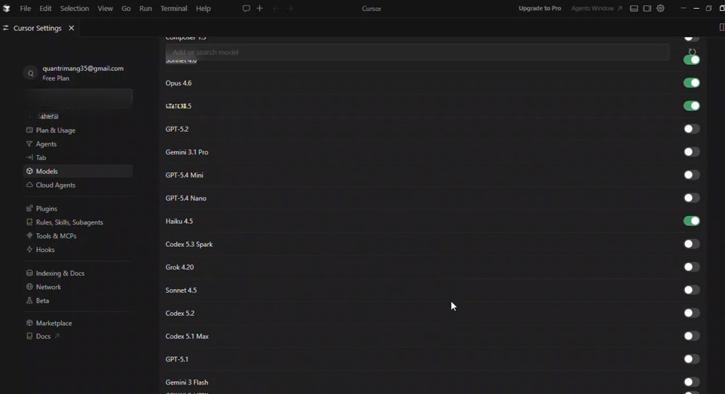
Task: Toggle the side panel layout icon
Action: pos(647,8)
